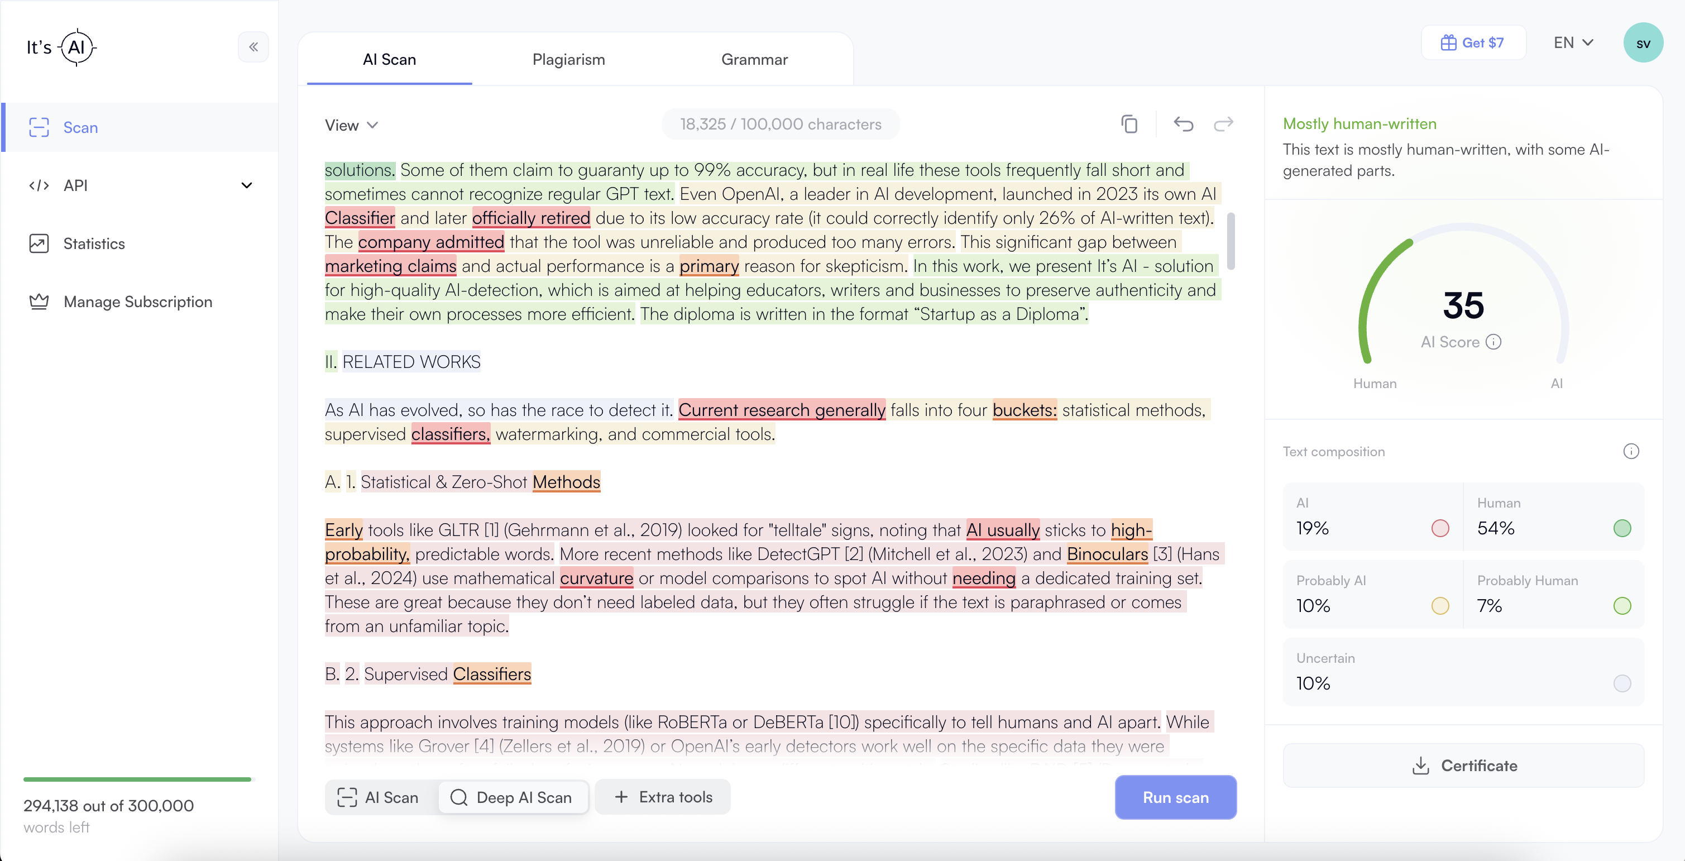Click the red AI 19% color indicator
The image size is (1685, 861).
pos(1440,529)
